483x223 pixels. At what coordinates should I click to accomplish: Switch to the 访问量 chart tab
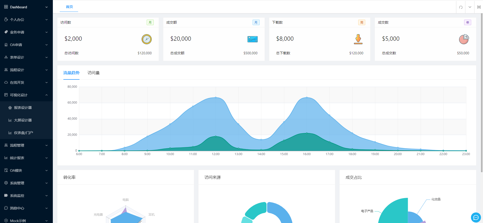94,73
